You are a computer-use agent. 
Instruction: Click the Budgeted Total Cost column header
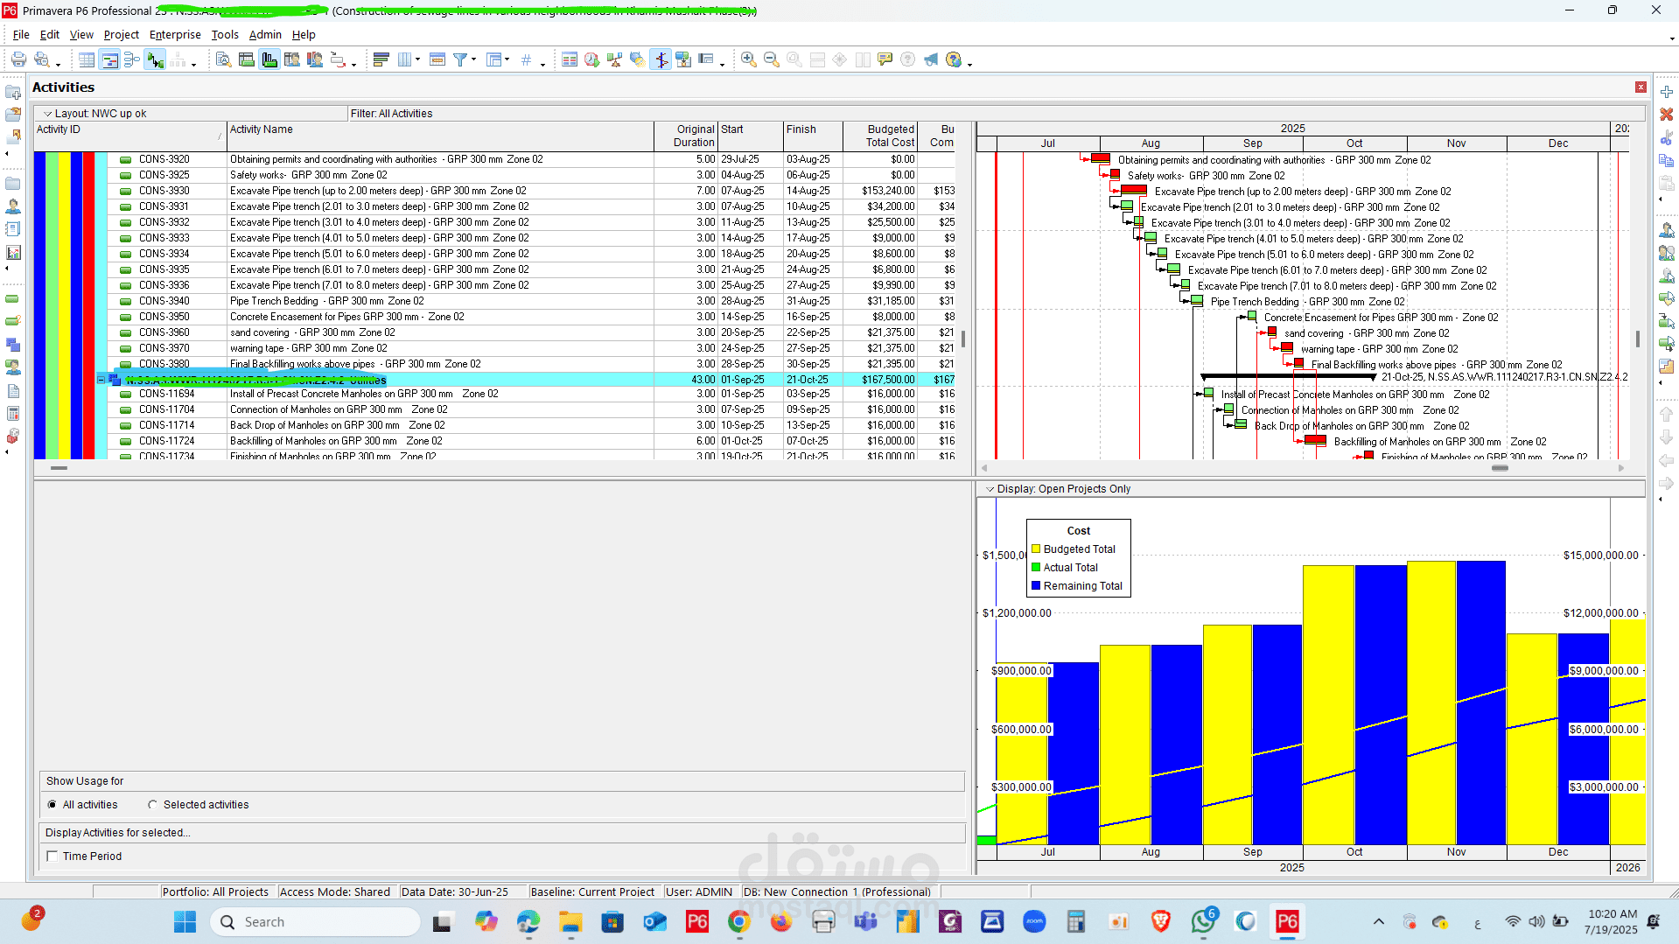coord(879,136)
